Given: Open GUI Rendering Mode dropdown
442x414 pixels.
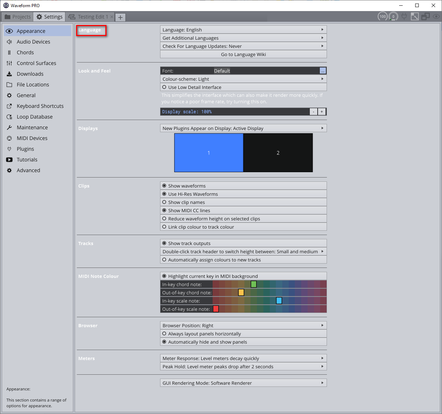Looking at the screenshot, I should (x=243, y=383).
